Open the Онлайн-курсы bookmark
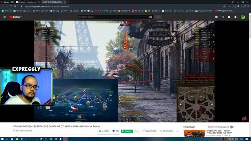Viewport: 251px width, 141px height. [x=22, y=11]
